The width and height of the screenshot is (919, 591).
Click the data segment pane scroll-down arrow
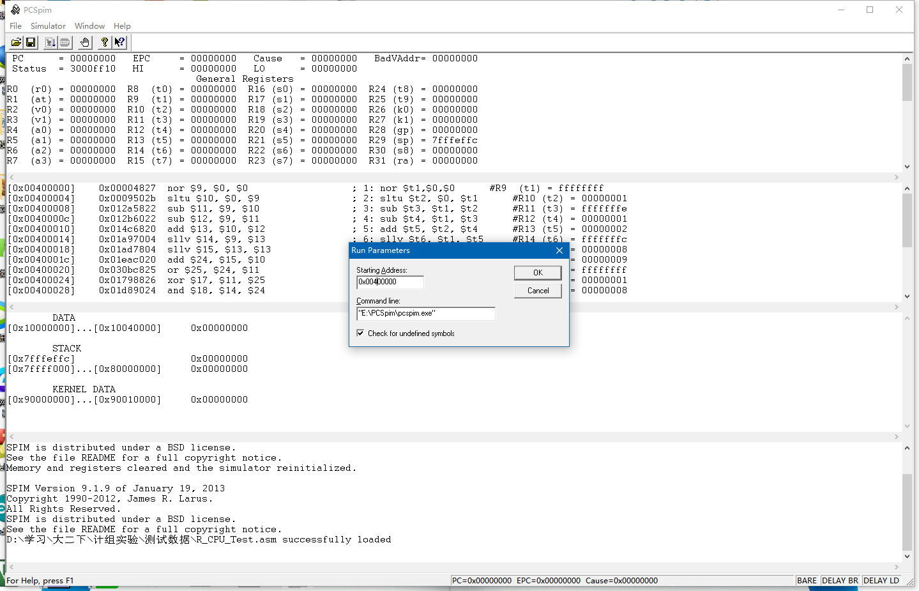click(907, 426)
